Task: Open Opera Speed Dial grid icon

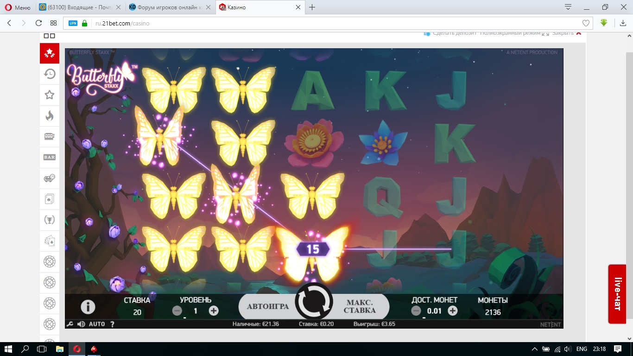Action: [53, 23]
